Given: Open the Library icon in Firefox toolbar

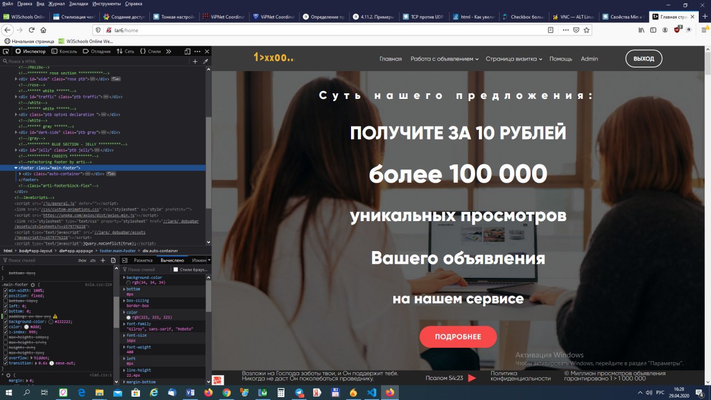Looking at the screenshot, I should pyautogui.click(x=641, y=30).
